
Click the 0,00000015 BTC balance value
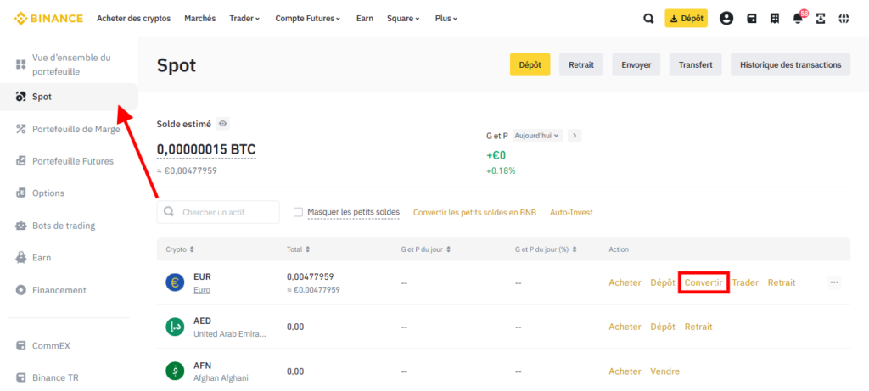[x=206, y=149]
